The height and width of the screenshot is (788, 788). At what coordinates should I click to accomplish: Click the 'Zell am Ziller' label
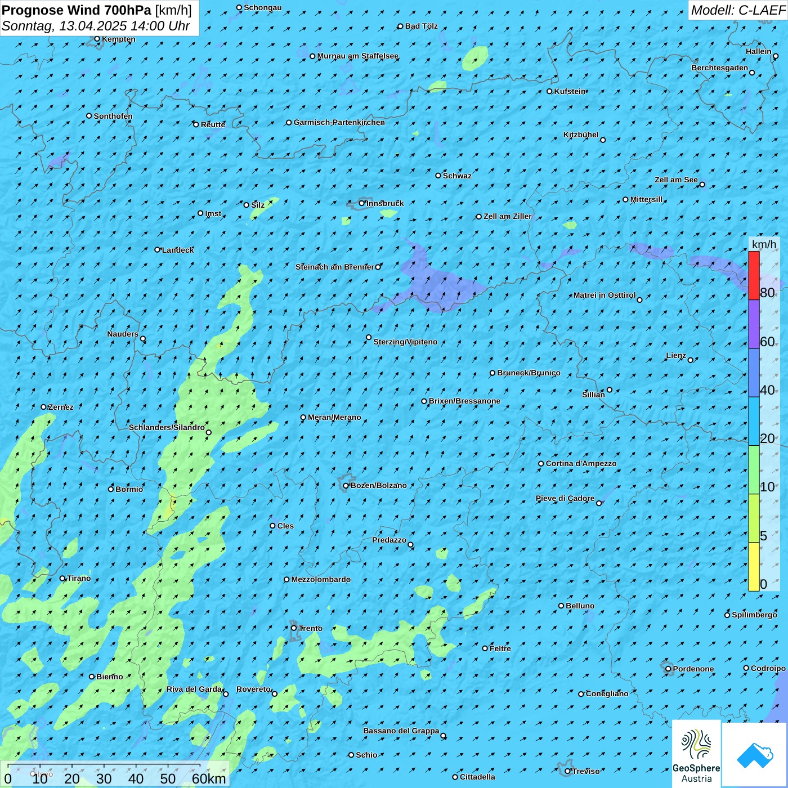click(x=508, y=216)
